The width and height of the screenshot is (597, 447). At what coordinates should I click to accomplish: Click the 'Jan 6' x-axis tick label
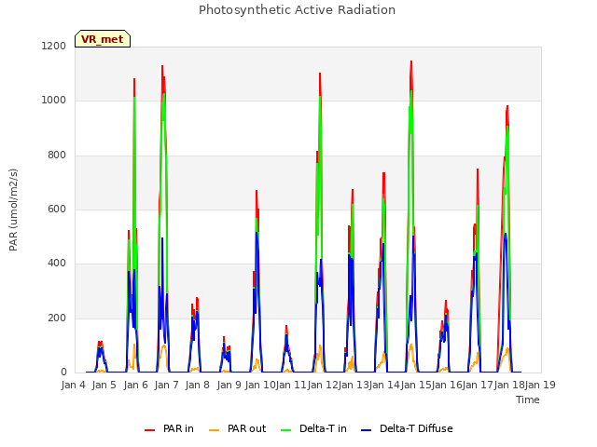pos(135,385)
